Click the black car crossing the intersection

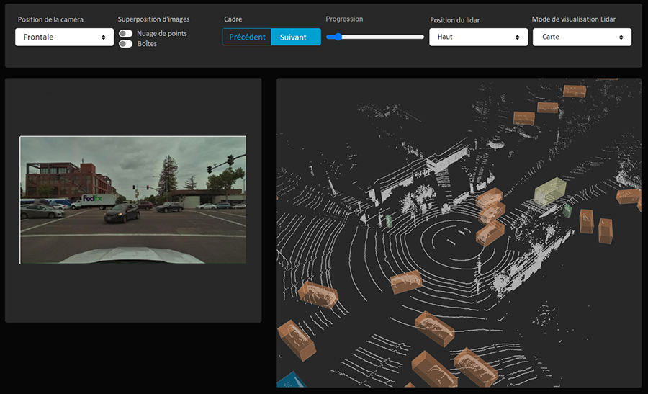[122, 212]
